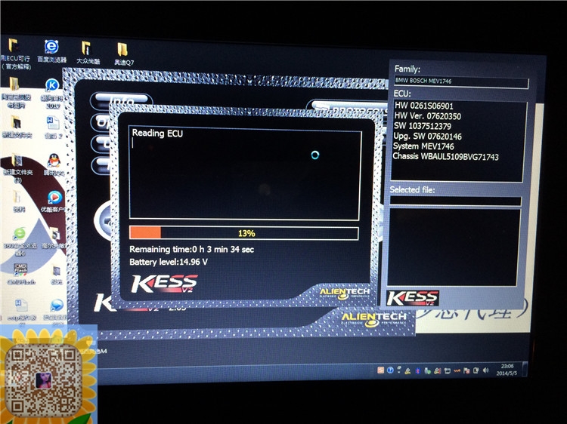Open the 百度浏览器 desktop shortcut

51,51
